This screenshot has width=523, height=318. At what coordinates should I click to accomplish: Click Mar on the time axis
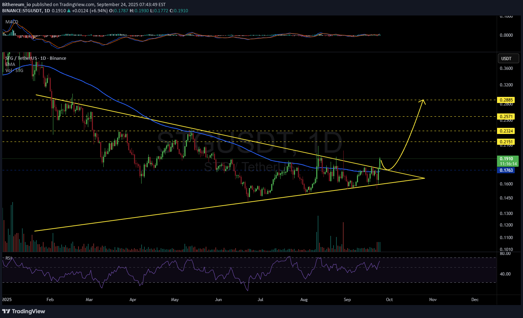tap(89, 300)
